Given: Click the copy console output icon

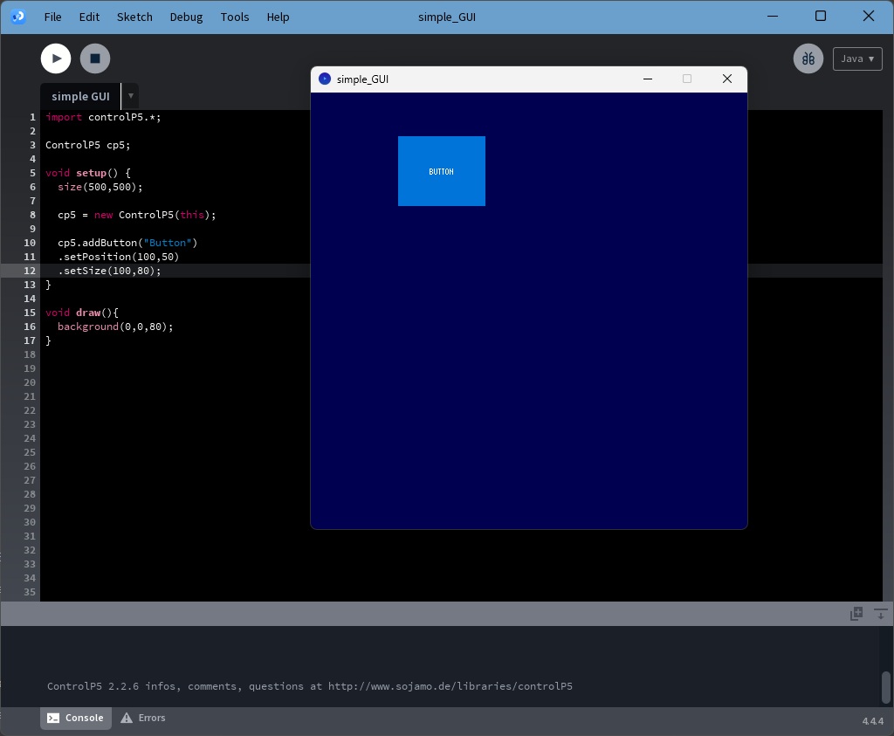Looking at the screenshot, I should [x=856, y=614].
